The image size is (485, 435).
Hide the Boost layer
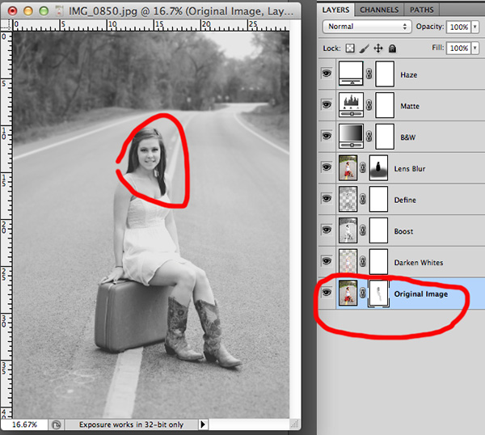(327, 230)
